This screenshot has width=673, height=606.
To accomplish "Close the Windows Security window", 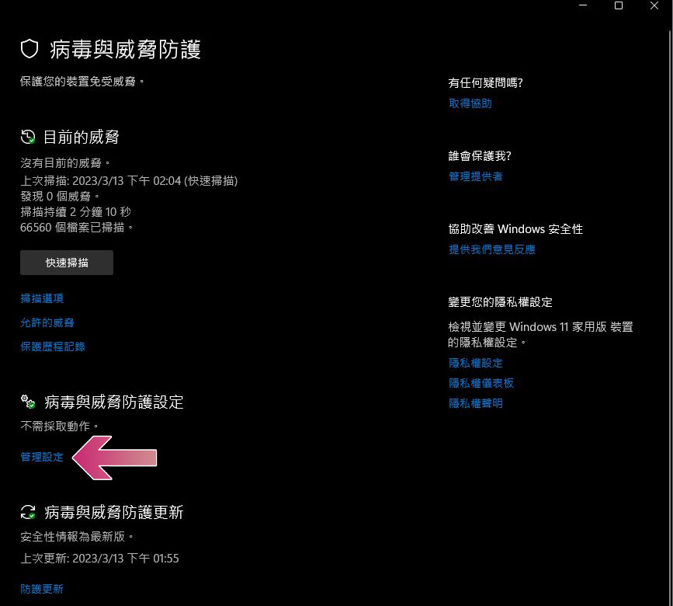I will pos(654,5).
